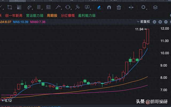Click the 11.94 high price marker
Screen dimensions: 171x107
point(140,29)
